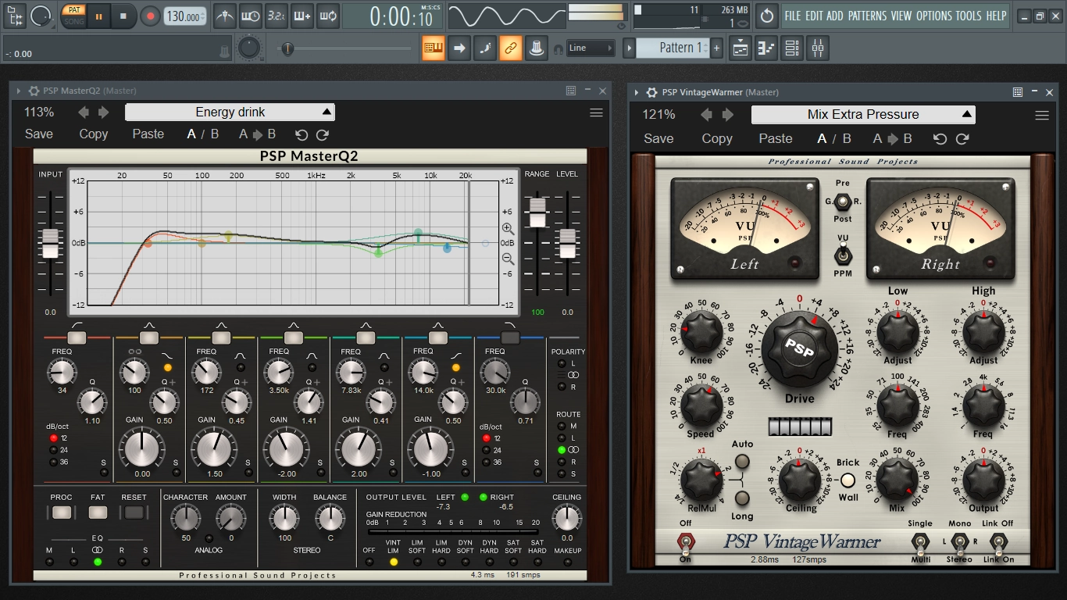Open the OPTIONS menu
Image resolution: width=1067 pixels, height=600 pixels.
pyautogui.click(x=934, y=16)
